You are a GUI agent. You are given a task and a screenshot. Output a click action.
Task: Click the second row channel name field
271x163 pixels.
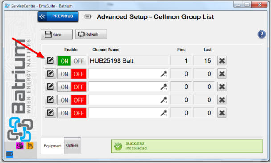point(128,74)
